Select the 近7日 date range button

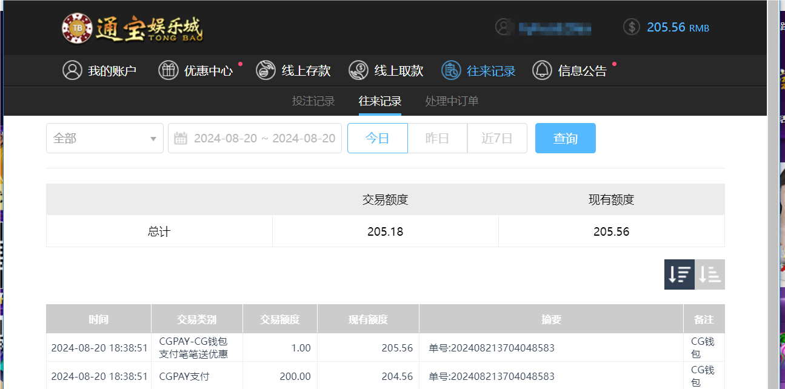coord(497,138)
